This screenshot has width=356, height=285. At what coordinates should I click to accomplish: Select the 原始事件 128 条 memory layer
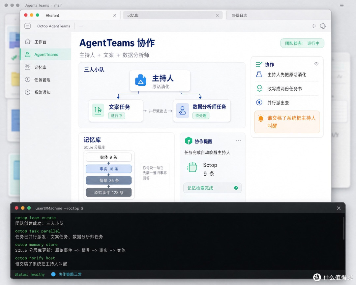point(108,193)
